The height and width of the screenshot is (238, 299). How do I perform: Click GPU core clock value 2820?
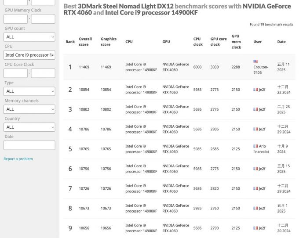click(x=215, y=188)
